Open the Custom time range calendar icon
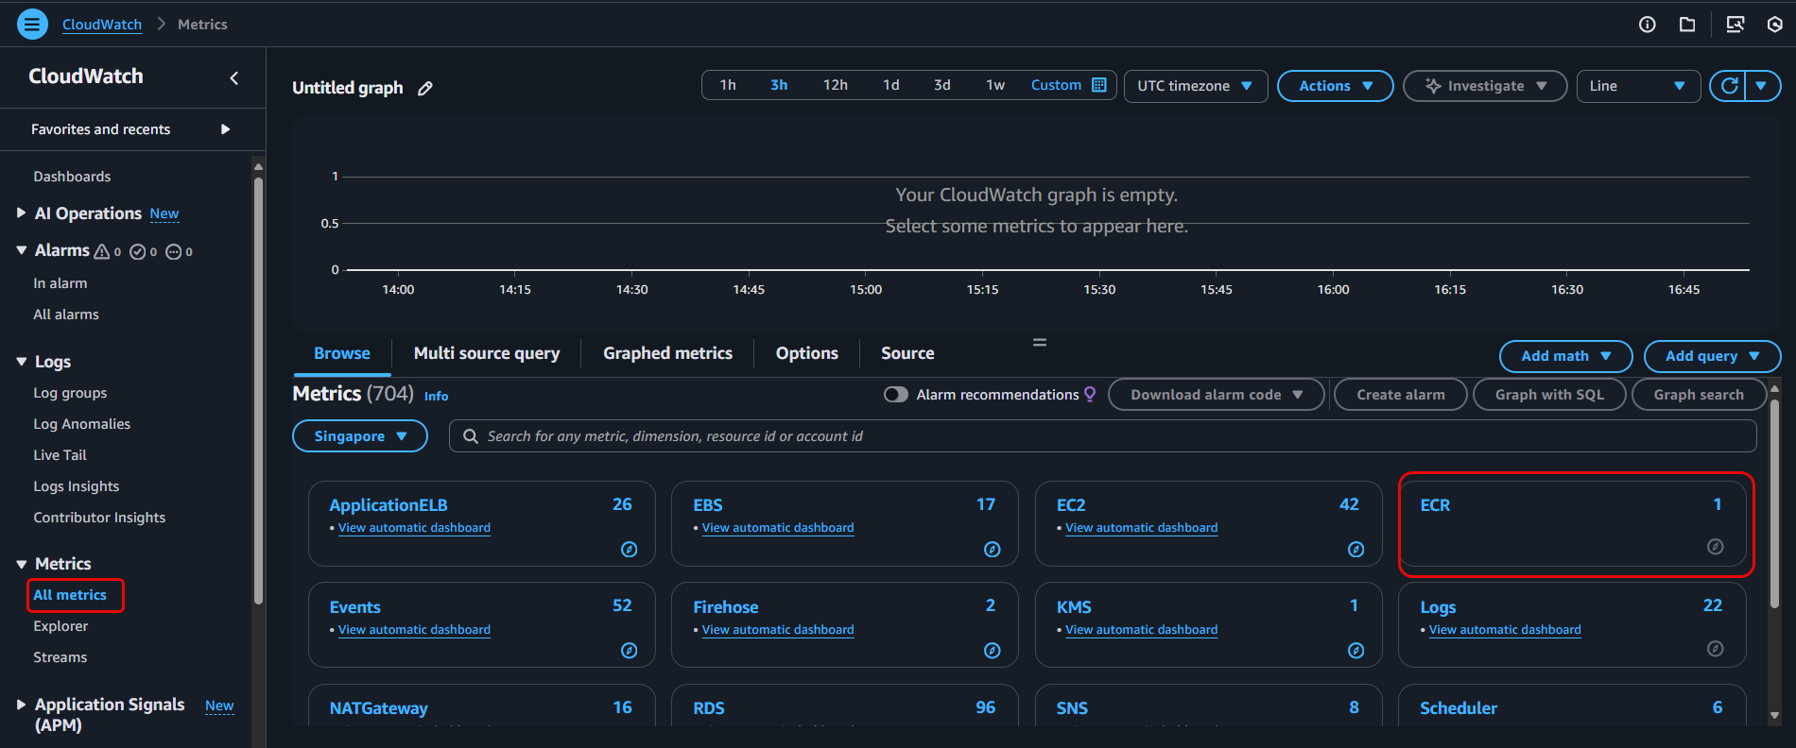Screen dimensions: 1796x748 1099,85
